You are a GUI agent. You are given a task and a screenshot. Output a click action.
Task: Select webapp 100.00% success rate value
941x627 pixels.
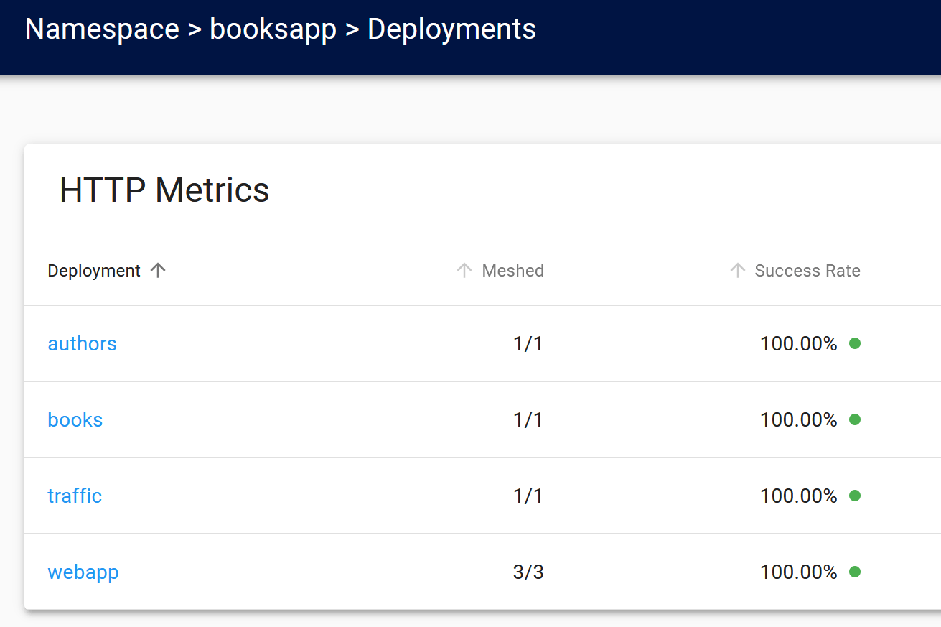tap(799, 572)
